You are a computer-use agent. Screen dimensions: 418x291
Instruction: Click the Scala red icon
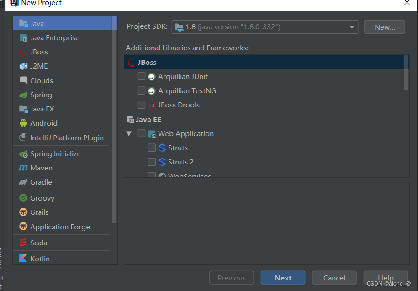(23, 243)
